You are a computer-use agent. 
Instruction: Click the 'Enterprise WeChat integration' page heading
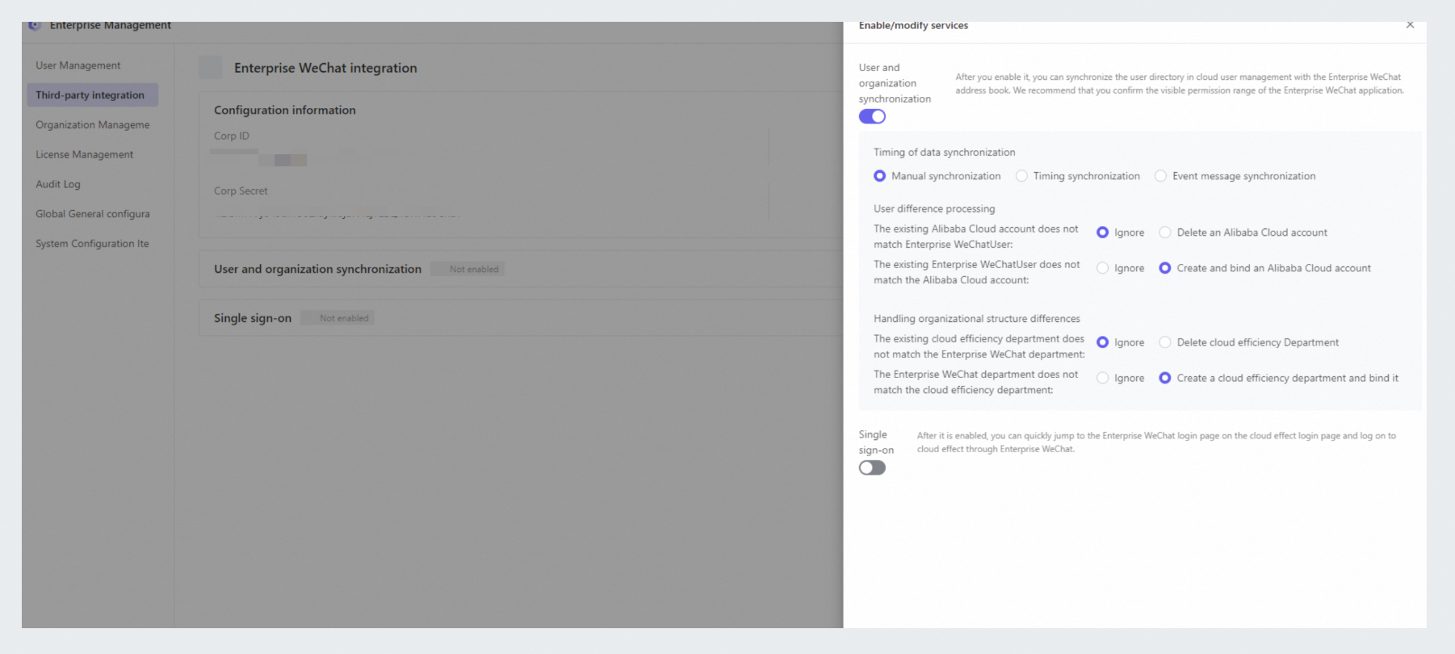pos(325,69)
